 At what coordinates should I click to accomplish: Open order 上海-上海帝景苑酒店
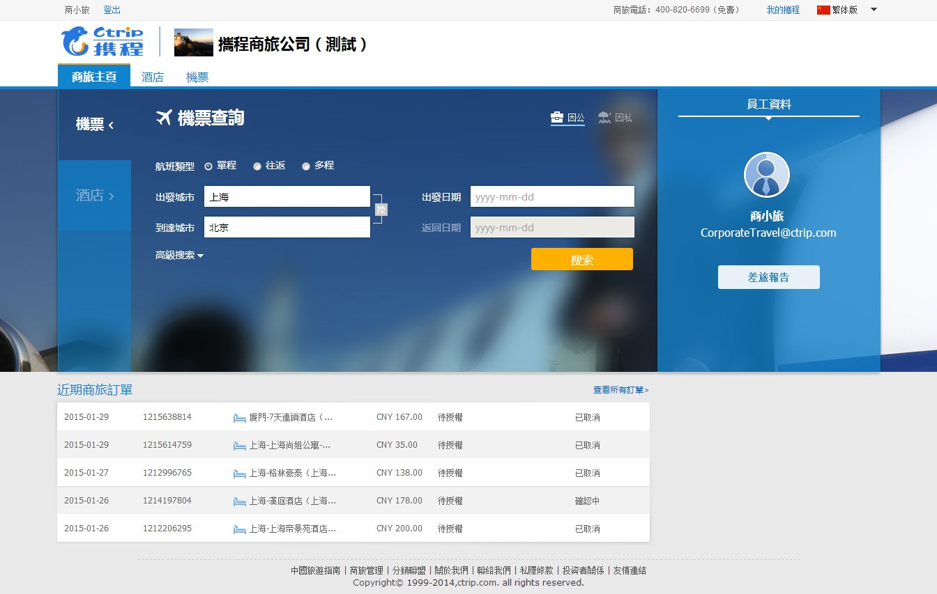pyautogui.click(x=293, y=529)
